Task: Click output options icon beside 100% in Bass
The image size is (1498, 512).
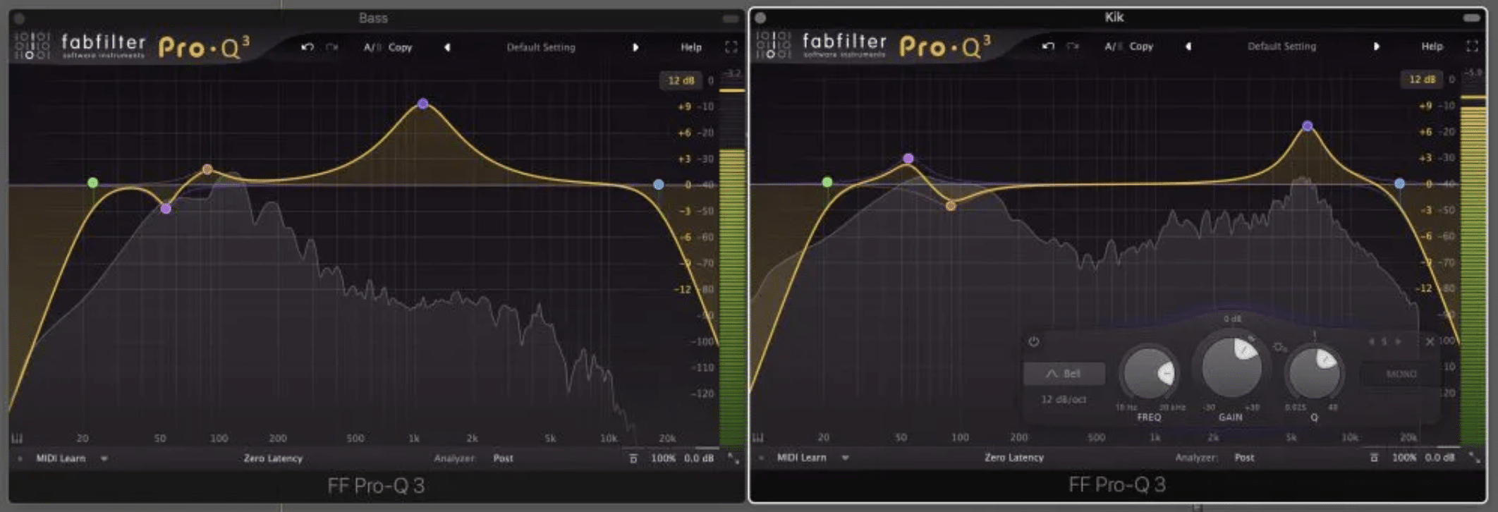Action: pyautogui.click(x=633, y=458)
